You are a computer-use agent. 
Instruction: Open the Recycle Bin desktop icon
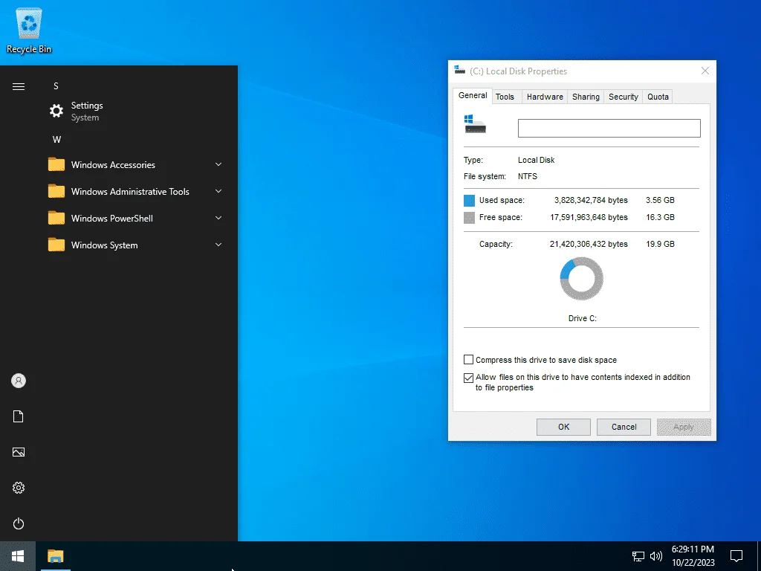[29, 31]
